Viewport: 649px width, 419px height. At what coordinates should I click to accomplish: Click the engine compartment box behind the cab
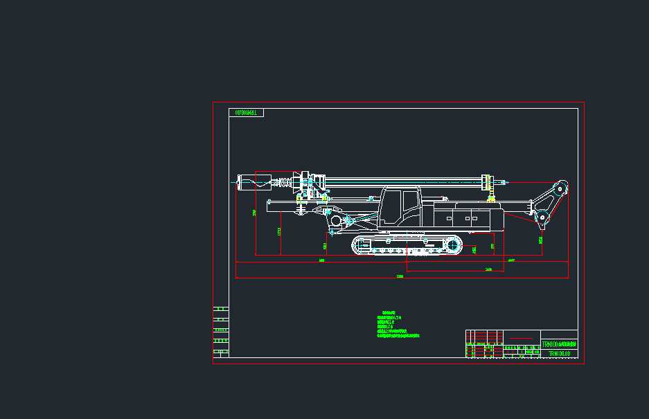[x=457, y=215]
